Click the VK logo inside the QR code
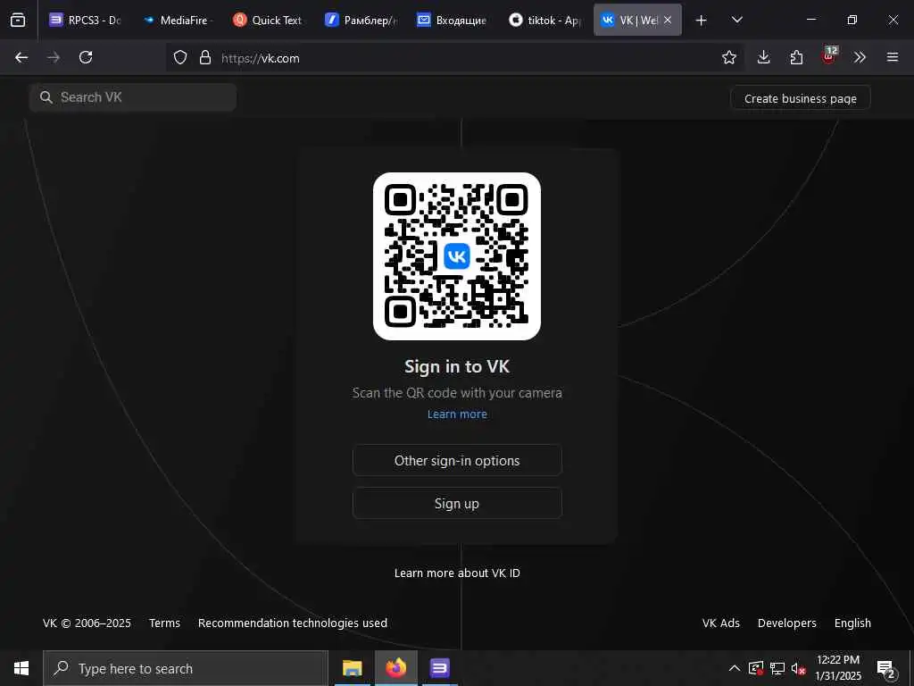This screenshot has height=686, width=914. click(457, 256)
